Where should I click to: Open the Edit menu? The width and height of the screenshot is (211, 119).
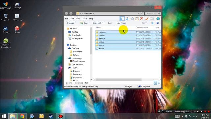pyautogui.click(x=72, y=19)
